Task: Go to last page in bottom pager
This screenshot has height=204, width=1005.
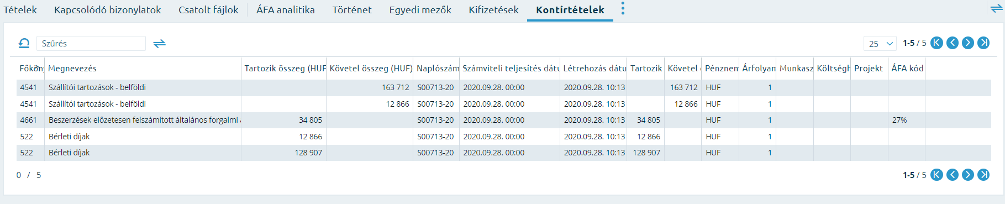Action: pos(983,175)
